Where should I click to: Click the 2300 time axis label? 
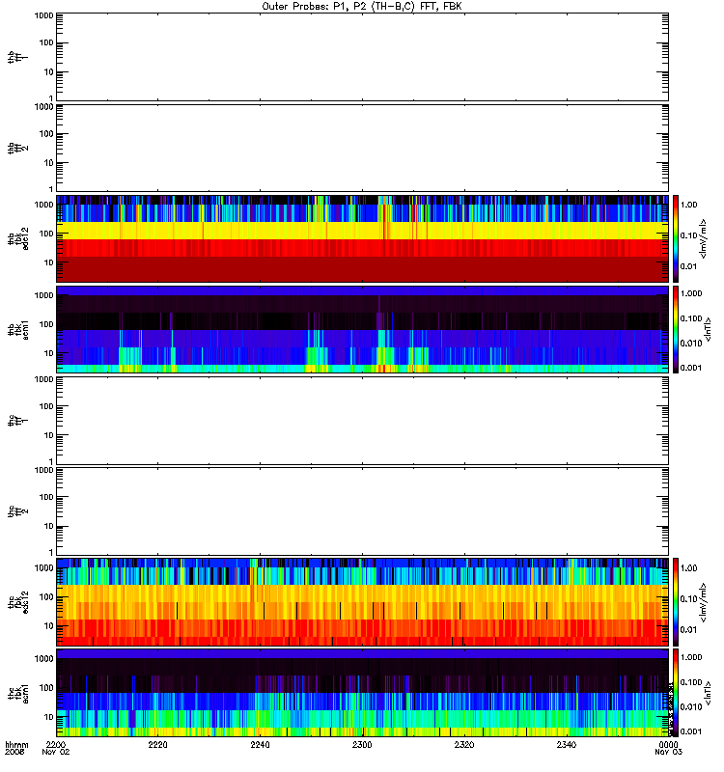pyautogui.click(x=362, y=744)
